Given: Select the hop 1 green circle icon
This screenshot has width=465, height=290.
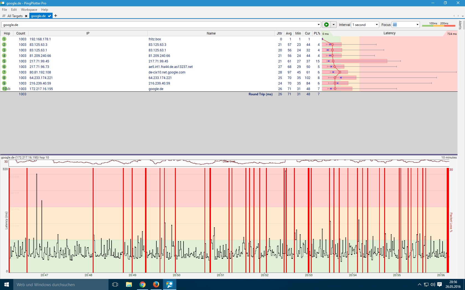Looking at the screenshot, I should click(4, 39).
